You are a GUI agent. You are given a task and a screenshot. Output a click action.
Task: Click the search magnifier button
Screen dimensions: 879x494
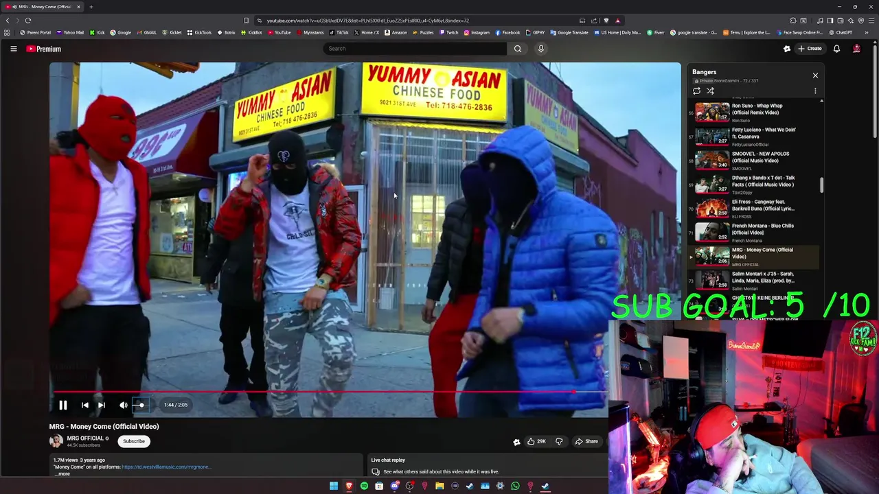click(x=518, y=49)
